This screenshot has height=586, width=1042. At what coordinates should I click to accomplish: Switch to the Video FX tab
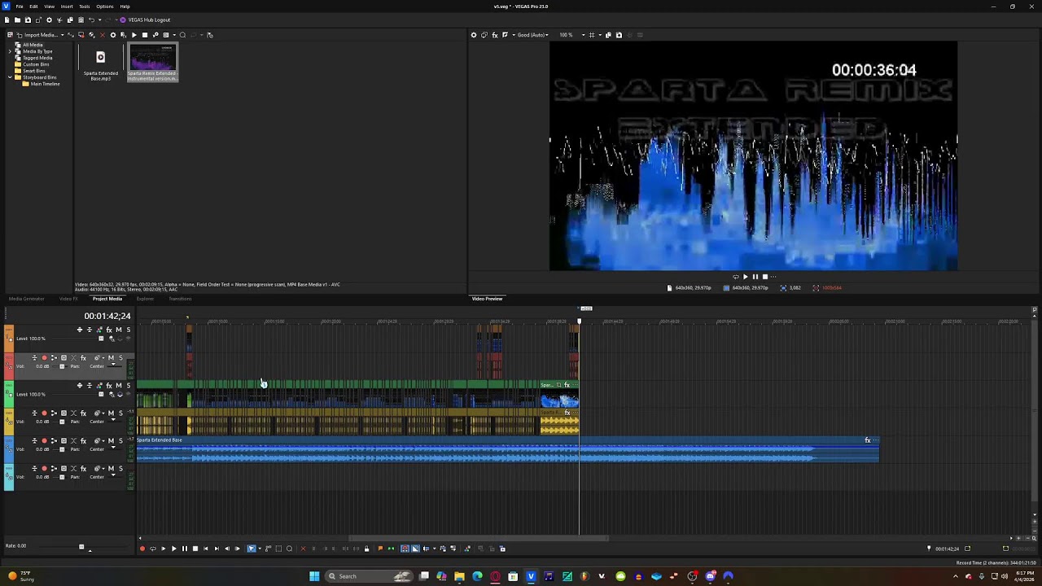pos(68,299)
